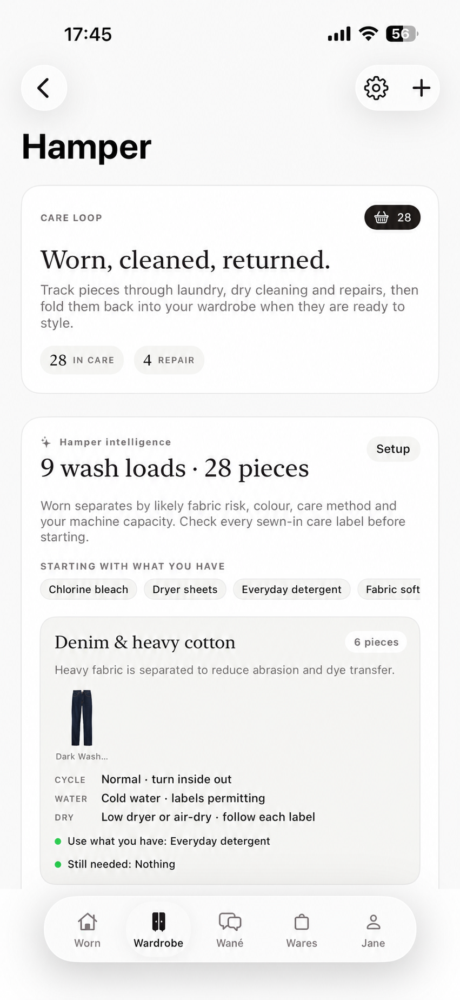This screenshot has width=460, height=1000.
Task: Tap the Setup button
Action: pyautogui.click(x=393, y=449)
